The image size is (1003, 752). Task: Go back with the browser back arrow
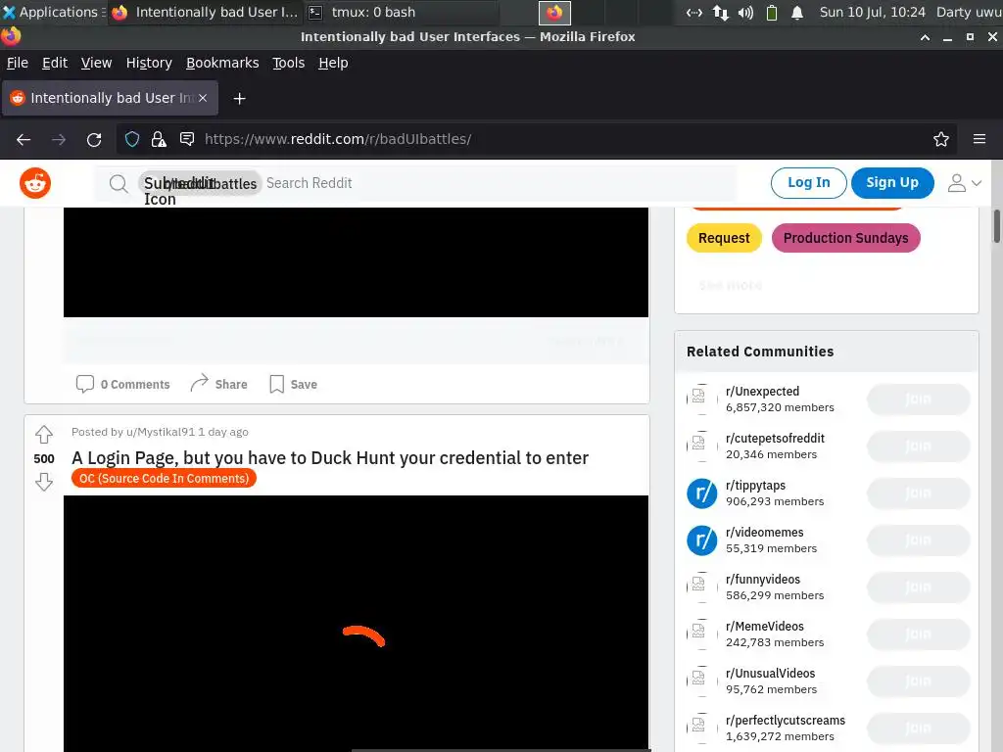[24, 139]
